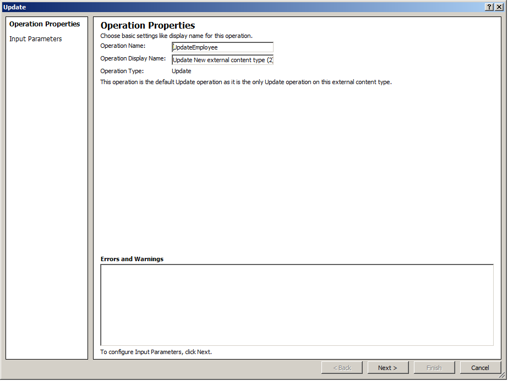The width and height of the screenshot is (508, 381).
Task: Cancel the Update wizard
Action: pyautogui.click(x=480, y=368)
